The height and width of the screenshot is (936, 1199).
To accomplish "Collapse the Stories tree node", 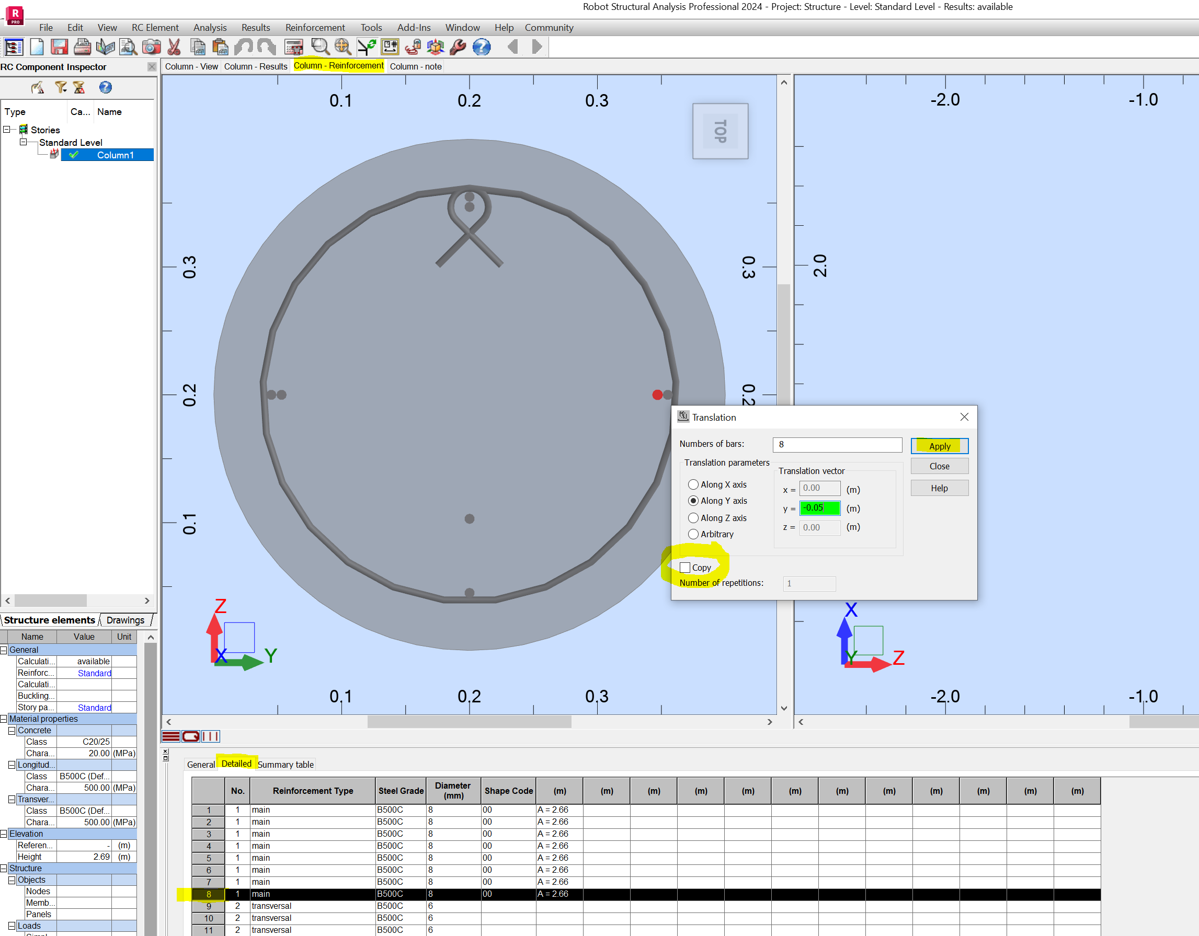I will tap(7, 130).
